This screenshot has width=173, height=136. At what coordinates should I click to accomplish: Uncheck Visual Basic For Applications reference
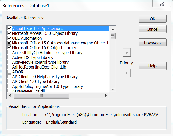point(9,28)
